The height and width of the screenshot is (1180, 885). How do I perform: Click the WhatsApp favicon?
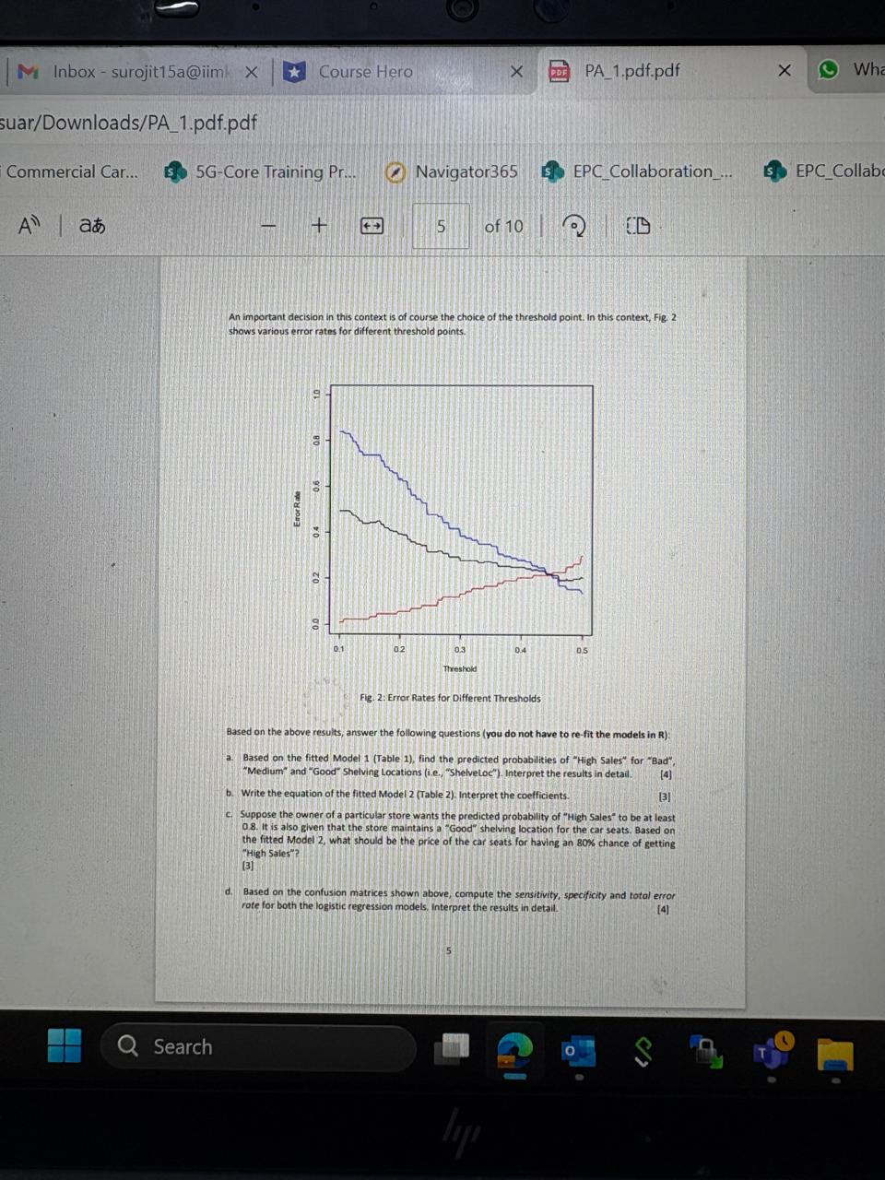(x=829, y=69)
